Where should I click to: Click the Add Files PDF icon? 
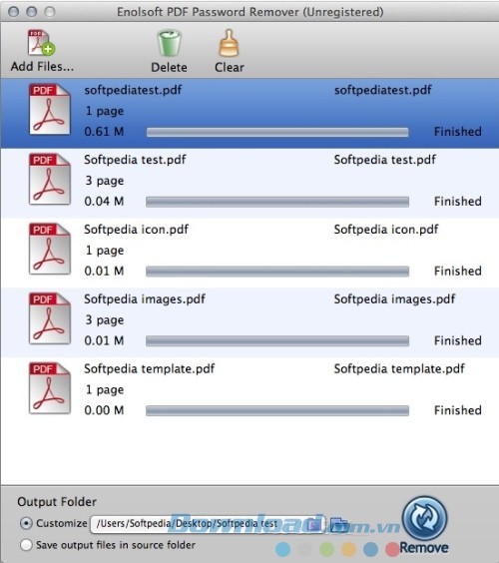tap(41, 43)
